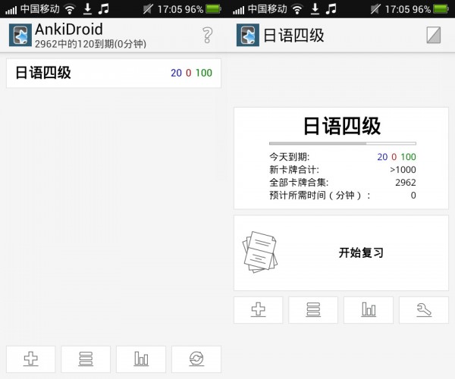Image resolution: width=455 pixels, height=379 pixels.
Task: Tap the 新卡牌合计 >1000 value
Action: click(403, 170)
